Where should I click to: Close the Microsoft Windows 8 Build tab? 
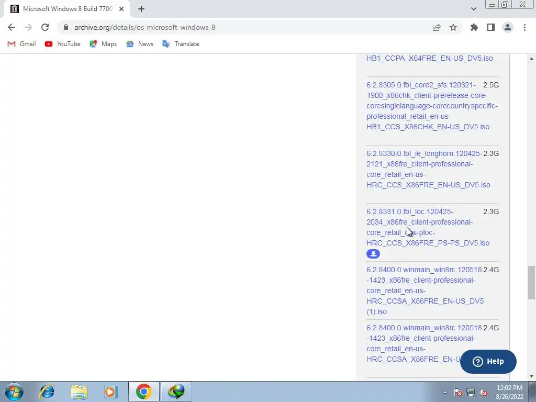pyautogui.click(x=121, y=9)
